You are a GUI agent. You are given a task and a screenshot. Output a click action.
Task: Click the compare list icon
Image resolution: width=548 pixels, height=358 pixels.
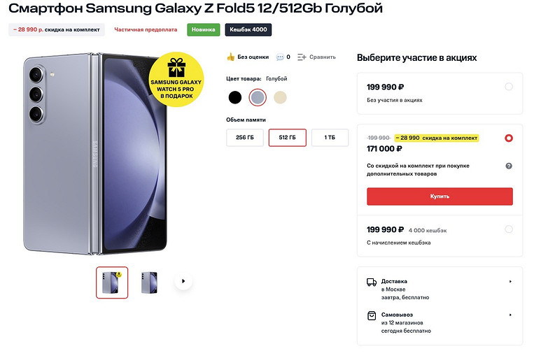pyautogui.click(x=302, y=57)
